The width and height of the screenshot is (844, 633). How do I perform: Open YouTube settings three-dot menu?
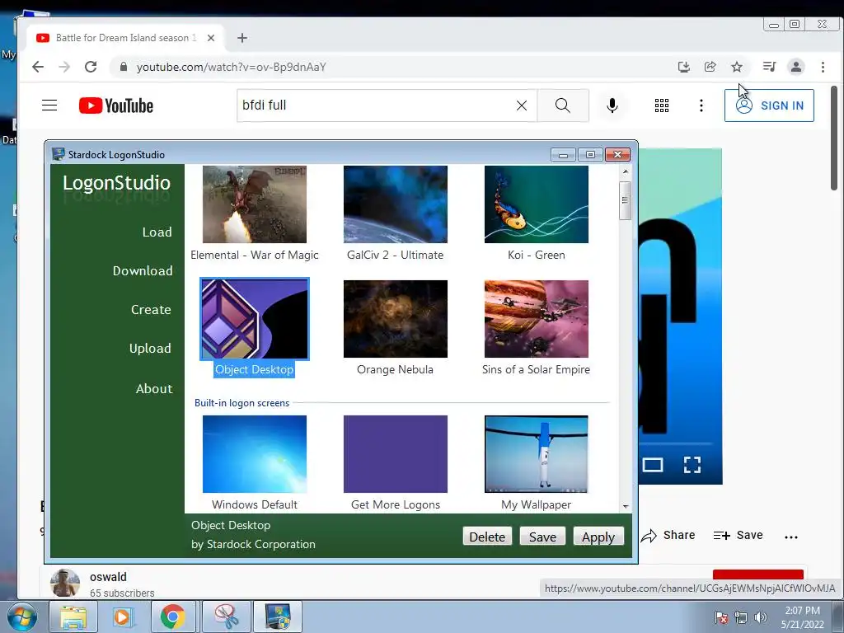pyautogui.click(x=701, y=105)
